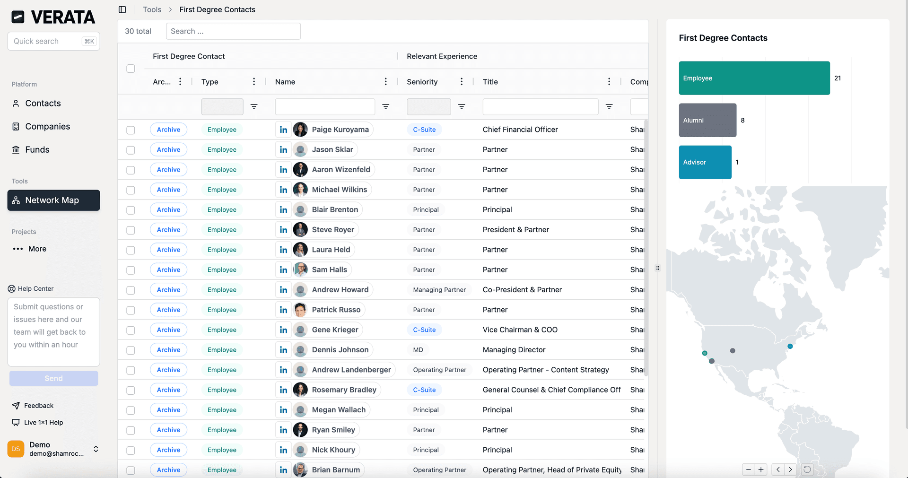Click the map zoom out minus icon

[x=748, y=469]
